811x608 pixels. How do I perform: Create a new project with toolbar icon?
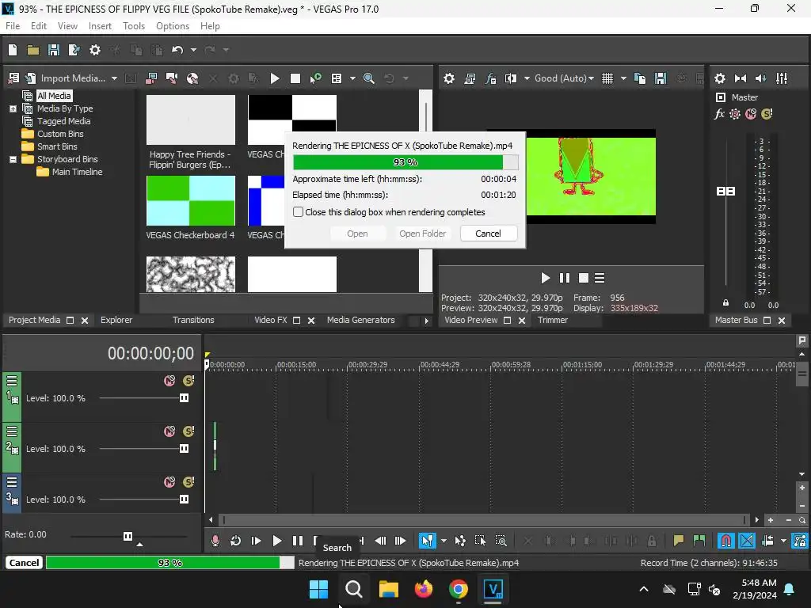point(13,50)
